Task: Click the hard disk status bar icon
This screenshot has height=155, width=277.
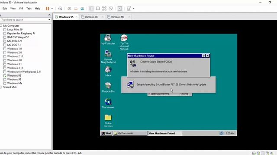Action: click(254, 153)
